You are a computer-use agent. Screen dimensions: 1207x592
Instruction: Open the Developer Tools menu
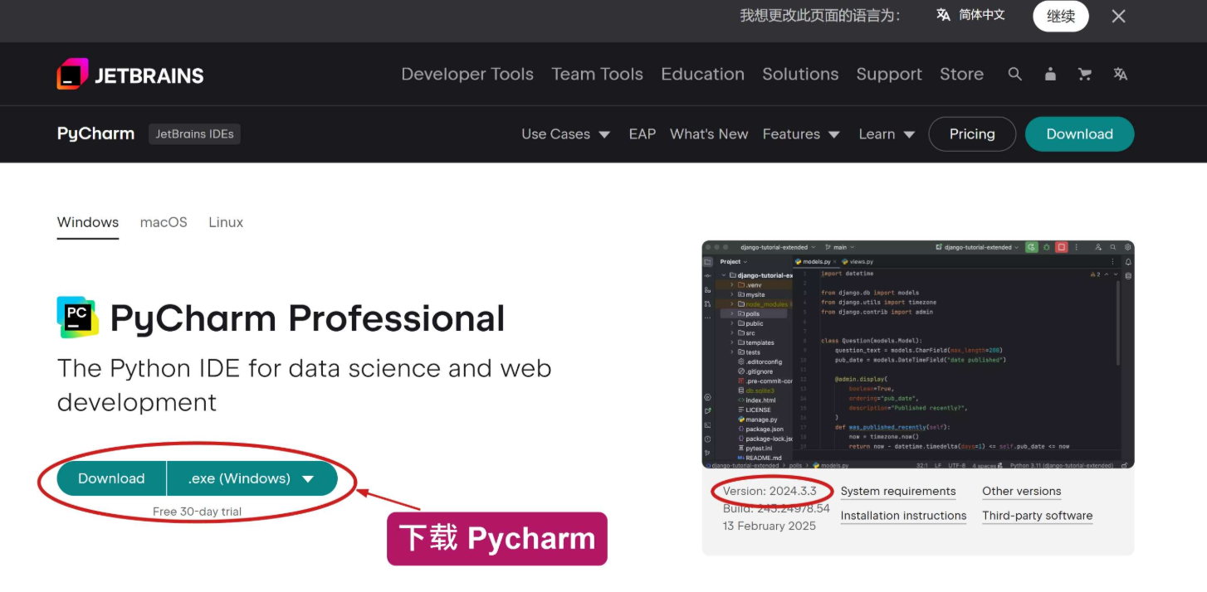click(x=467, y=75)
